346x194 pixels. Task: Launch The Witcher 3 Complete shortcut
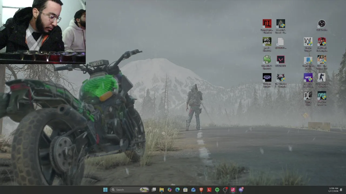click(281, 81)
